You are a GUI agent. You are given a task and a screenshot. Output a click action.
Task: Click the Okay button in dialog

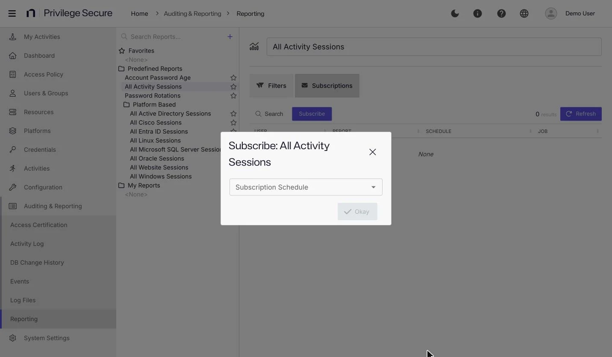coord(357,212)
